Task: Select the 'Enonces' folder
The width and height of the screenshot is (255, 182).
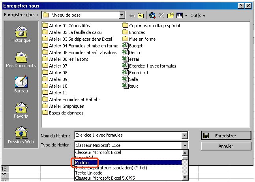Action: (x=134, y=32)
